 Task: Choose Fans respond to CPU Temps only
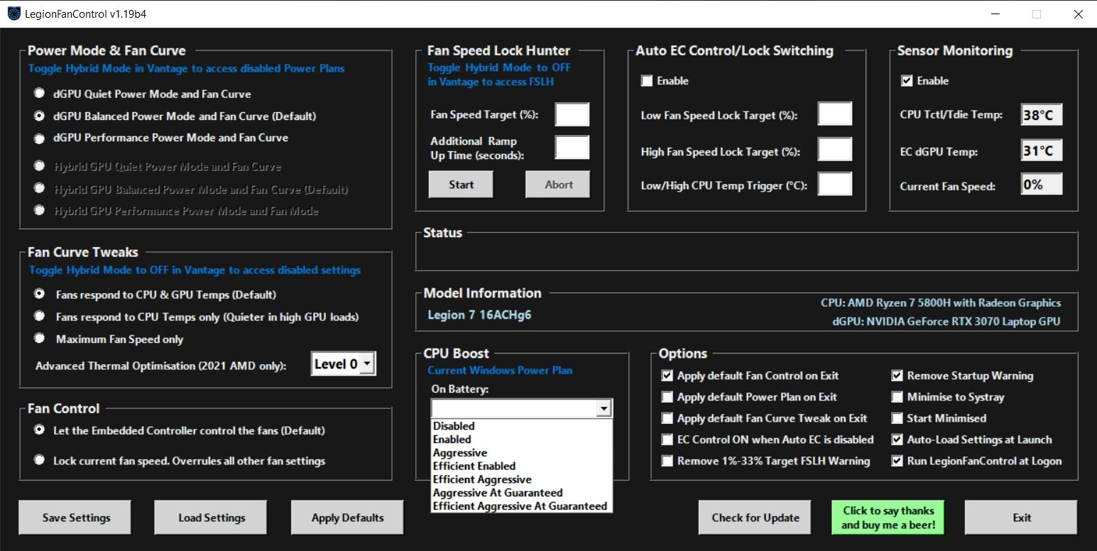39,317
